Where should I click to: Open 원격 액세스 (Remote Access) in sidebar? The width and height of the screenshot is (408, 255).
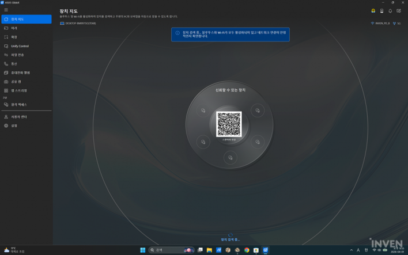(x=19, y=105)
